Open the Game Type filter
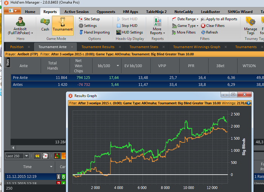264x192 pixels. [x=185, y=26]
